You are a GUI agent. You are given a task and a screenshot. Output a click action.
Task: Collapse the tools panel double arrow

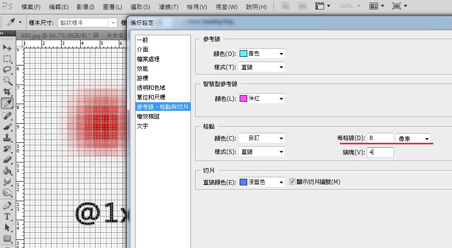(x=2, y=33)
